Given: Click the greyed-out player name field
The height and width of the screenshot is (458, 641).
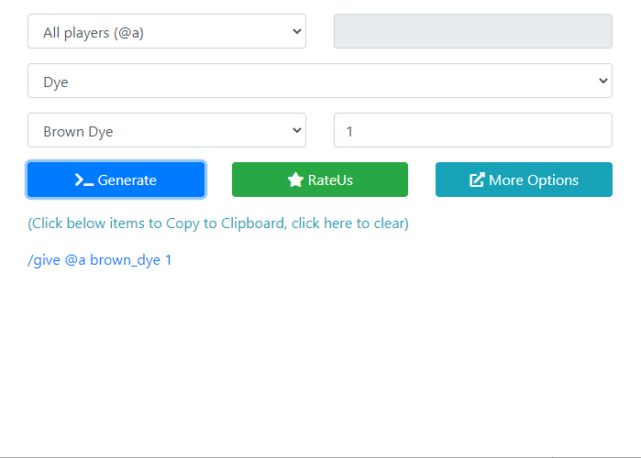Looking at the screenshot, I should (x=472, y=32).
